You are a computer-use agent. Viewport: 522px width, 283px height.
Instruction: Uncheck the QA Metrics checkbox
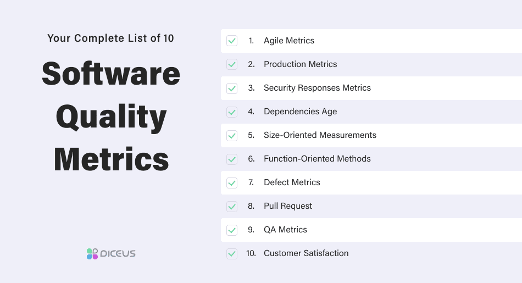(232, 230)
